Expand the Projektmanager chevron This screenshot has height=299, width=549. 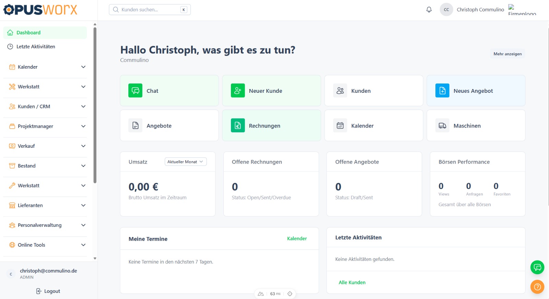coord(83,126)
